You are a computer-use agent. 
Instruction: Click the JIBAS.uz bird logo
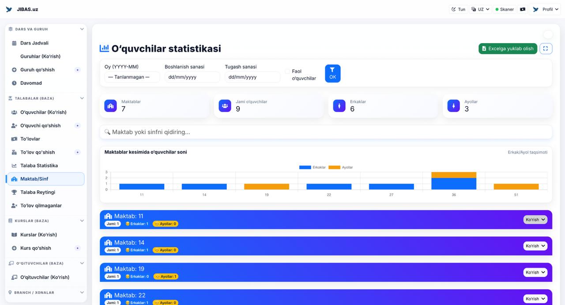(9, 9)
